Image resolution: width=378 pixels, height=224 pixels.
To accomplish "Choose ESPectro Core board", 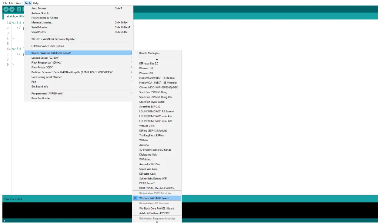I will coord(157,174).
